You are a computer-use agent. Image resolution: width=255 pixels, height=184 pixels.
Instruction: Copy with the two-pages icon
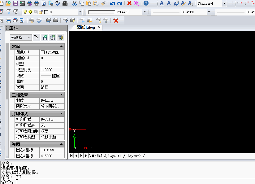82,3
